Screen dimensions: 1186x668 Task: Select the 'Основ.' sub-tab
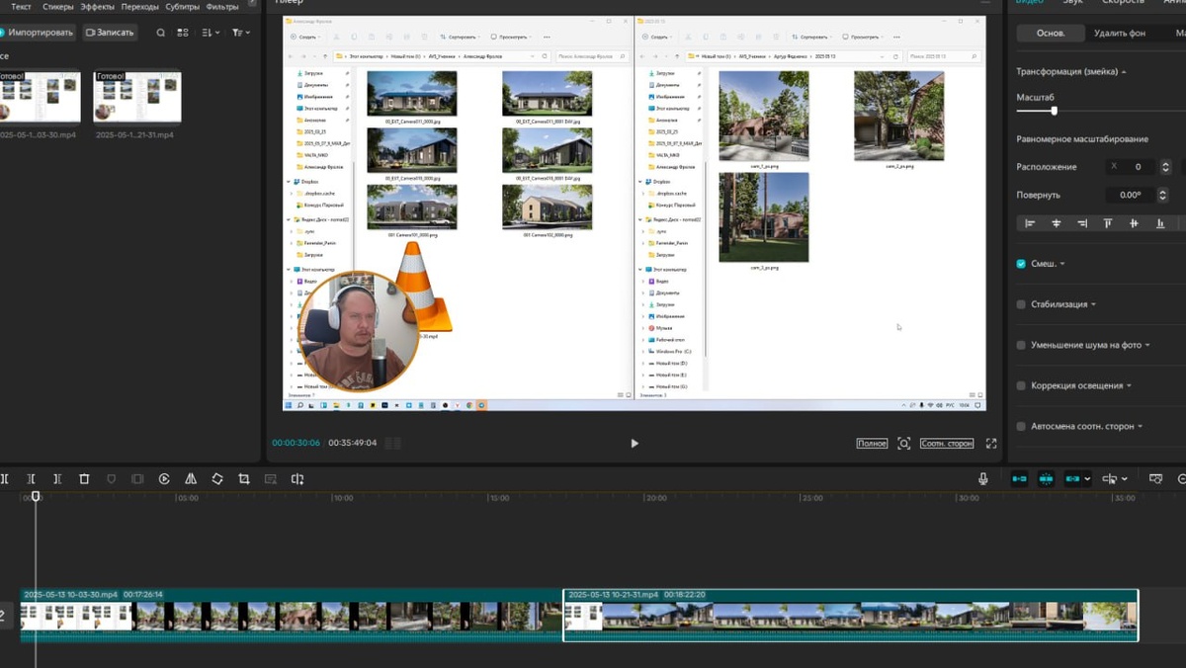[1051, 33]
